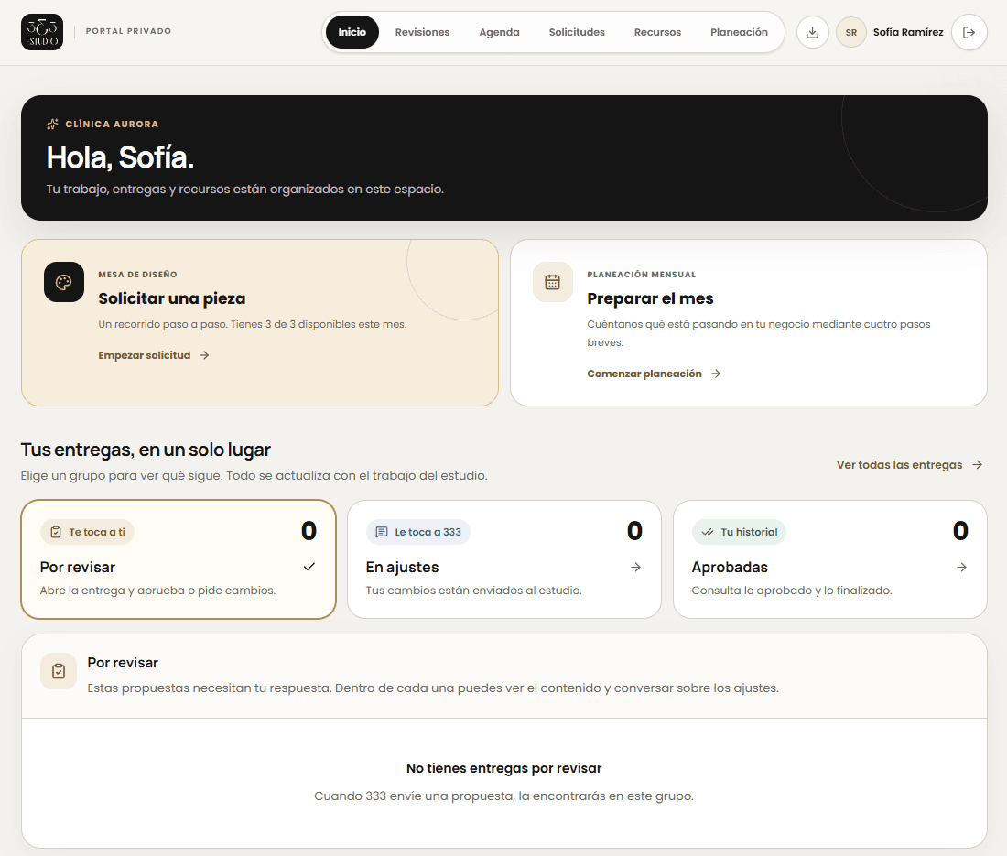Click the arrow icon on Aprobadas card
Image resolution: width=1007 pixels, height=856 pixels.
click(x=961, y=567)
